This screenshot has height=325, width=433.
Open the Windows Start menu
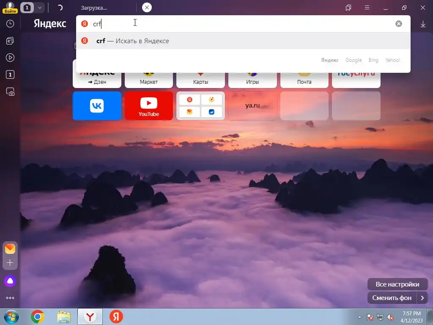(11, 317)
